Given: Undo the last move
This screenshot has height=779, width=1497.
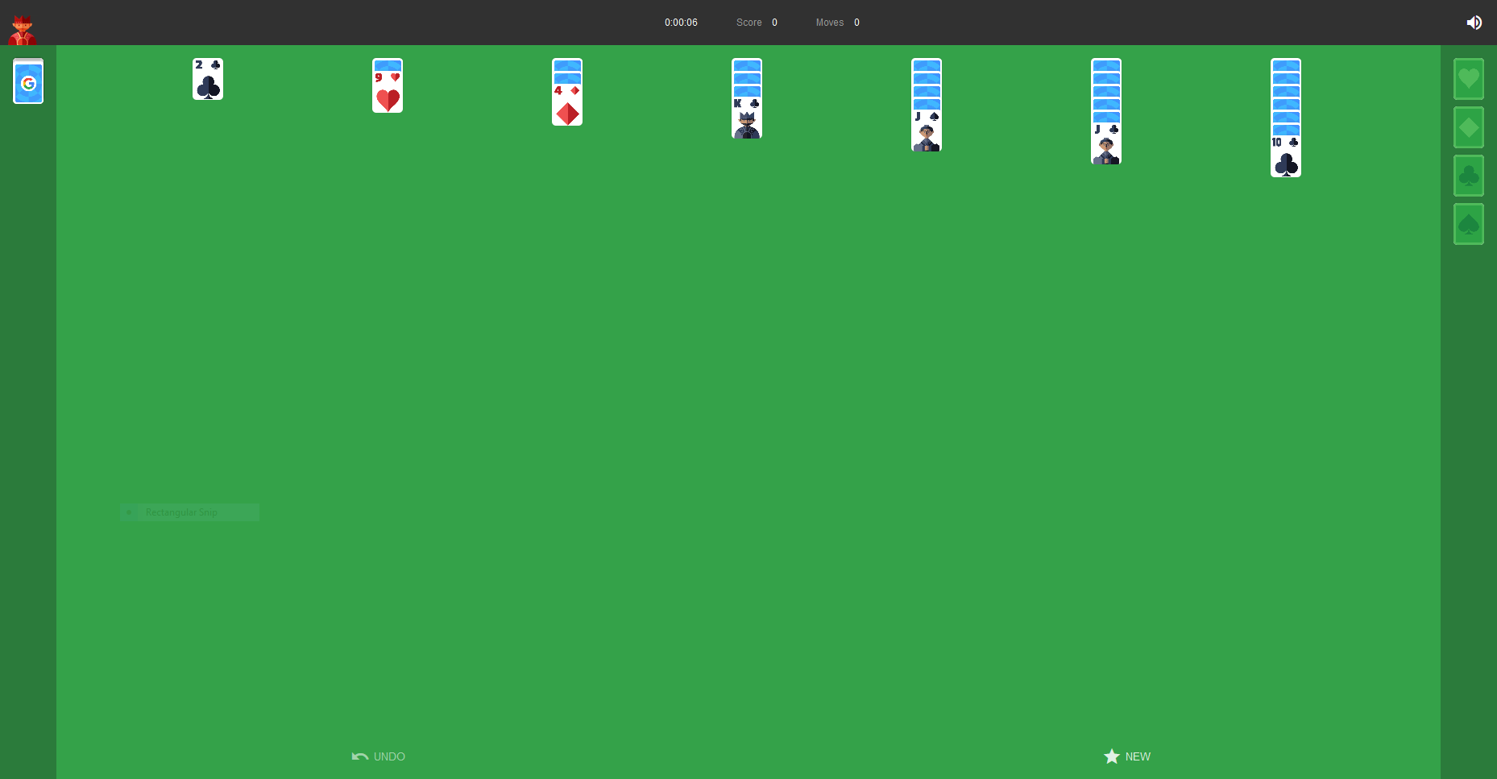Looking at the screenshot, I should pyautogui.click(x=379, y=756).
